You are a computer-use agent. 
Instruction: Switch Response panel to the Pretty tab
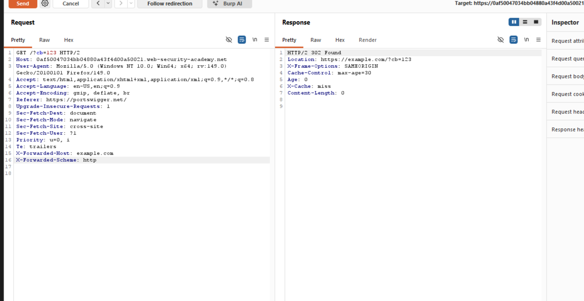coord(289,40)
